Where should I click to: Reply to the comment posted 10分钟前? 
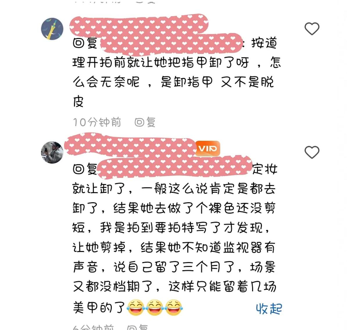(x=145, y=122)
